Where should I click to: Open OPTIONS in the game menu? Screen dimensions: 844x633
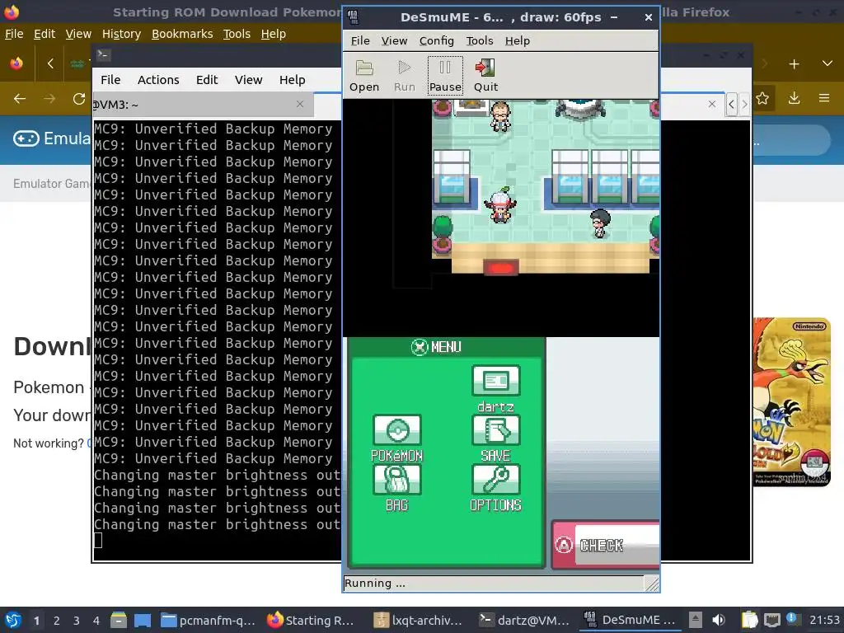coord(495,488)
